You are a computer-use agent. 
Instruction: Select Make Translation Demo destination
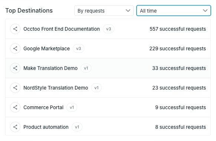point(50,68)
